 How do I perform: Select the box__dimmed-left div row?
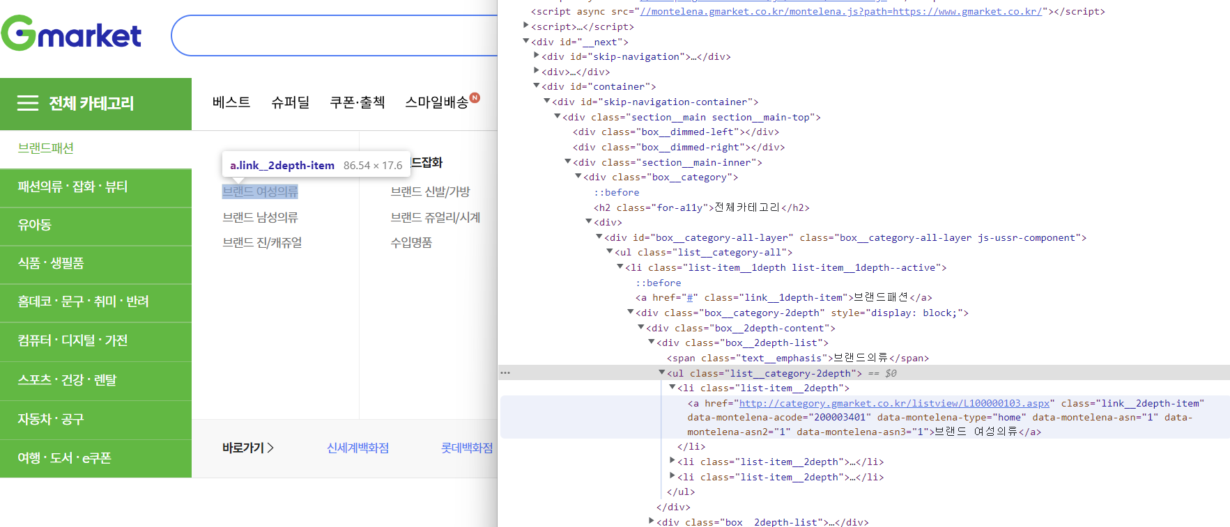(676, 132)
